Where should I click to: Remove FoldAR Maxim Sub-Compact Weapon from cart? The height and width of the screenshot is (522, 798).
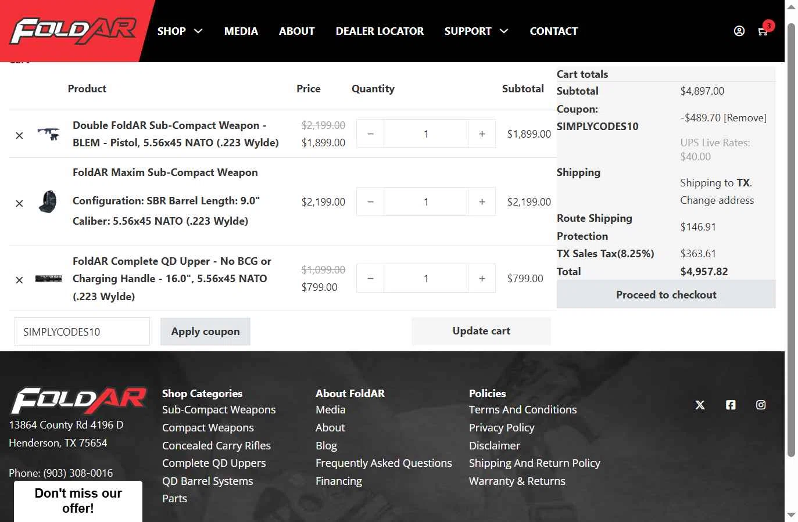[x=19, y=203]
